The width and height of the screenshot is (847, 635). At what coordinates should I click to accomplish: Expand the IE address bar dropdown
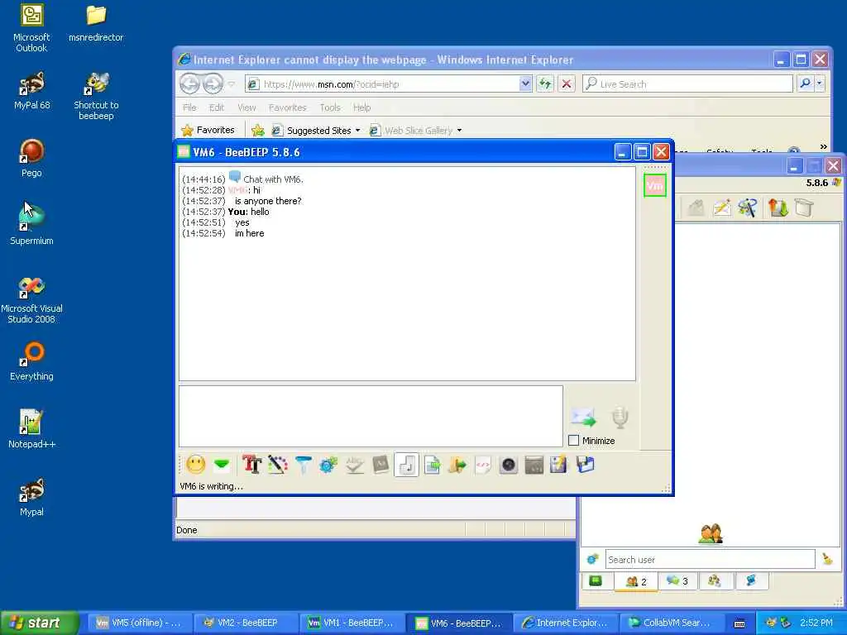tap(525, 84)
